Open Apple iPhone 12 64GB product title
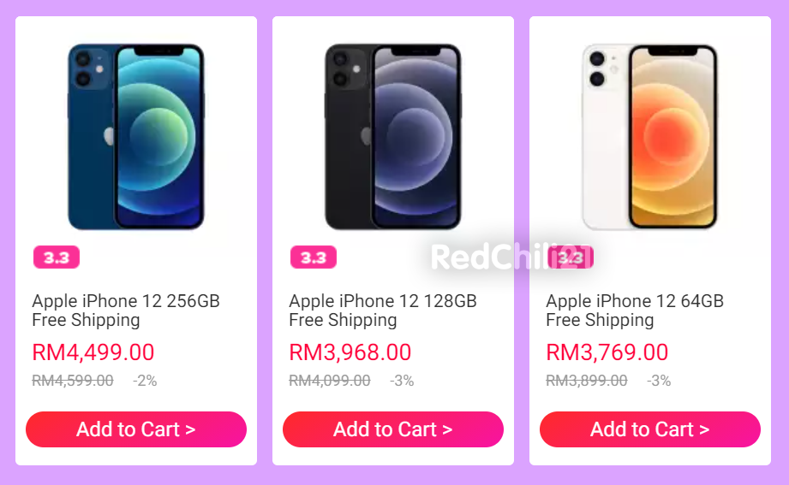Image resolution: width=789 pixels, height=485 pixels. [x=635, y=311]
